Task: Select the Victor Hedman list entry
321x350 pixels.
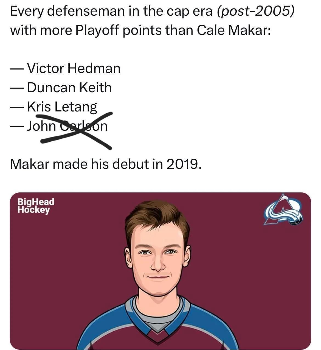Action: [74, 68]
